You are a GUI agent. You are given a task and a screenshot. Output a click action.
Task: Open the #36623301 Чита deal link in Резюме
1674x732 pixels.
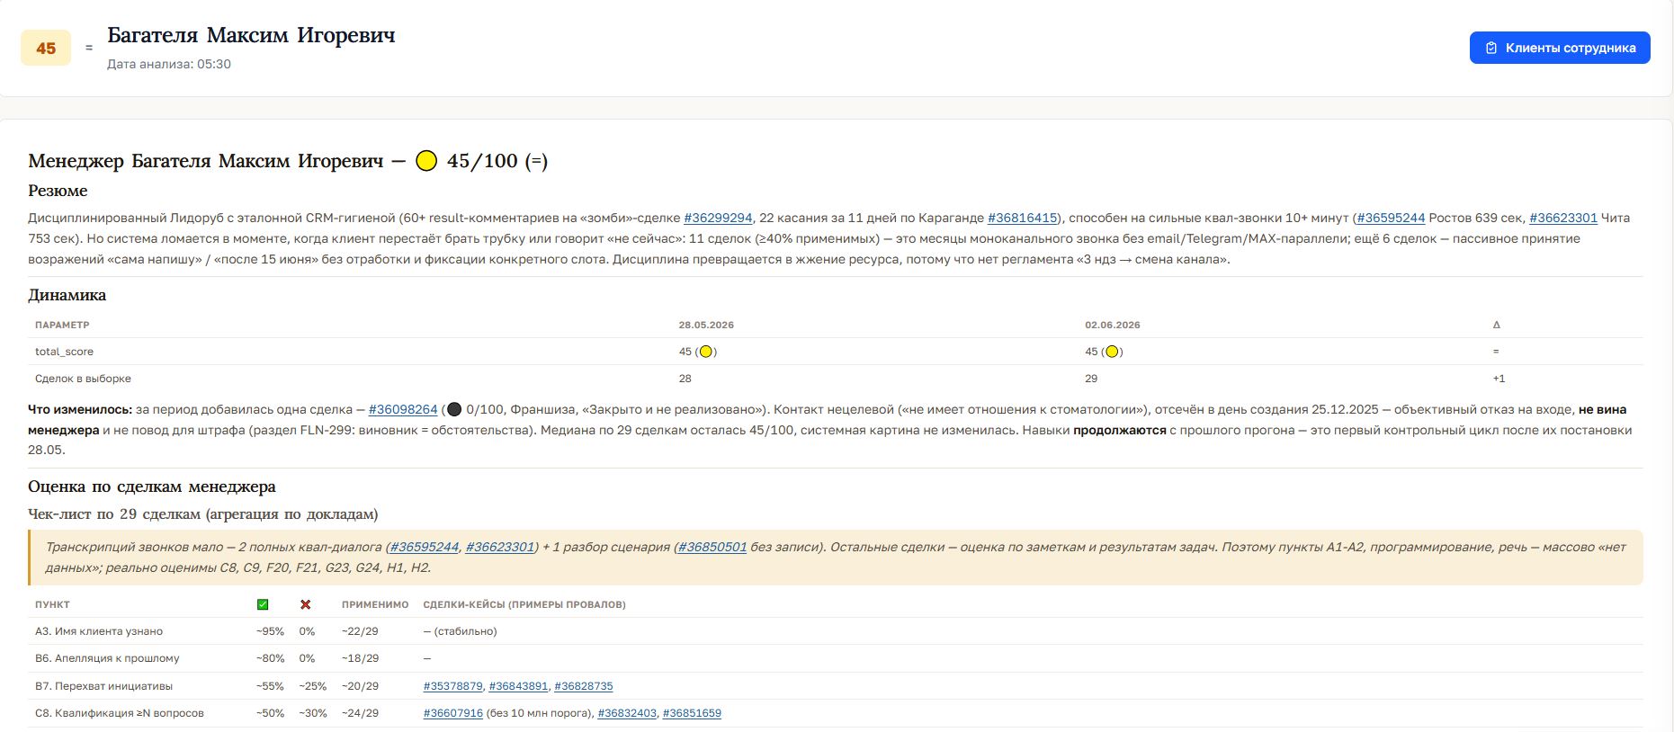[x=1563, y=218]
